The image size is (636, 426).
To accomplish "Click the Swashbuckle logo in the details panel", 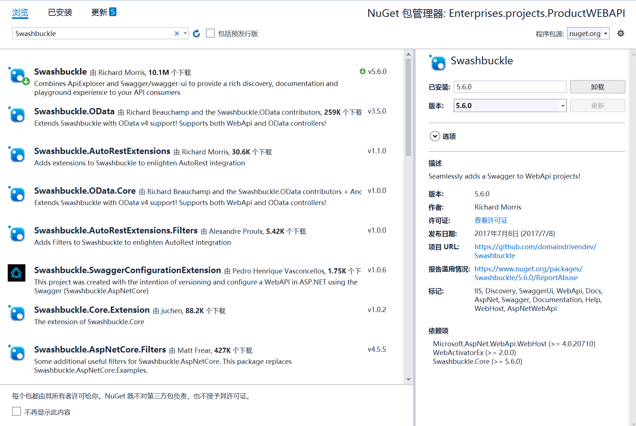I will [x=437, y=62].
